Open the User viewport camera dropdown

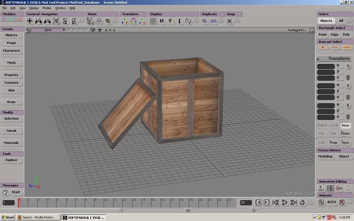click(48, 30)
